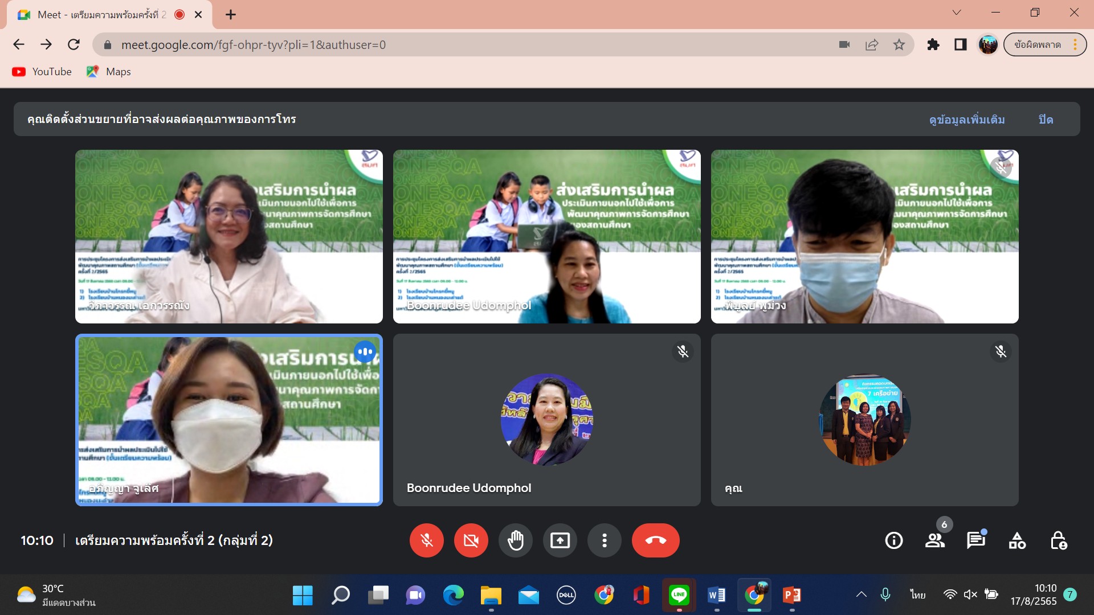Click Boonrudee Udomphol avatar tile
This screenshot has width=1094, height=615.
tap(546, 420)
